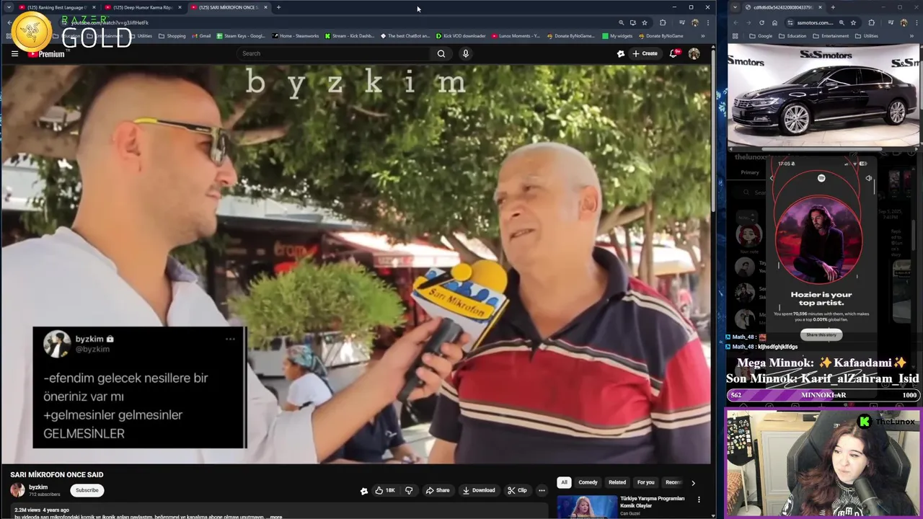Screen dimensions: 923x519
Task: Dislike the SARI MİKROFON video
Action: tap(409, 490)
